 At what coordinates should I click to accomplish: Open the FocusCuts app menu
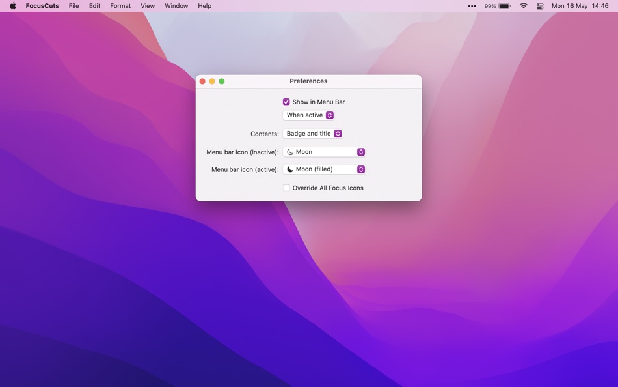tap(42, 6)
